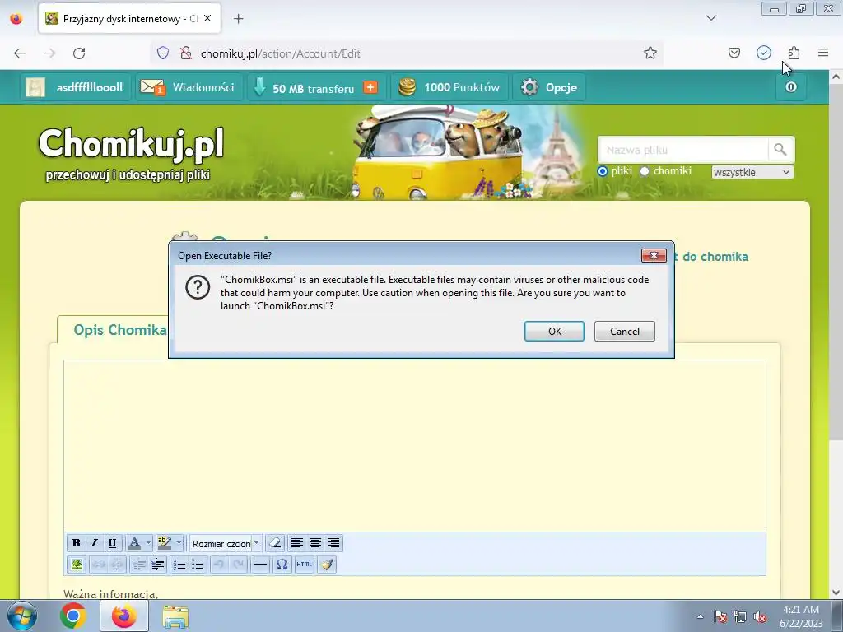The height and width of the screenshot is (632, 843).
Task: Open the asdfffllloooll profile
Action: (x=75, y=87)
